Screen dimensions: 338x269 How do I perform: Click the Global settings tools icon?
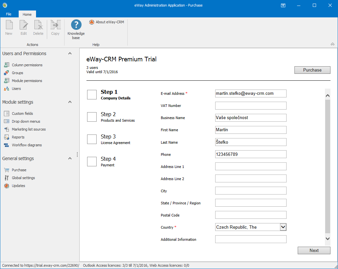(7, 178)
